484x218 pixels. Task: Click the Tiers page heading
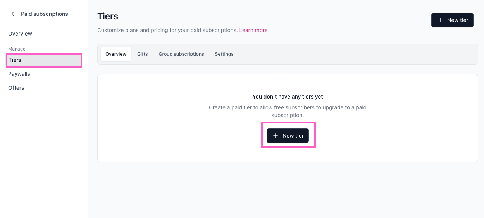click(108, 16)
